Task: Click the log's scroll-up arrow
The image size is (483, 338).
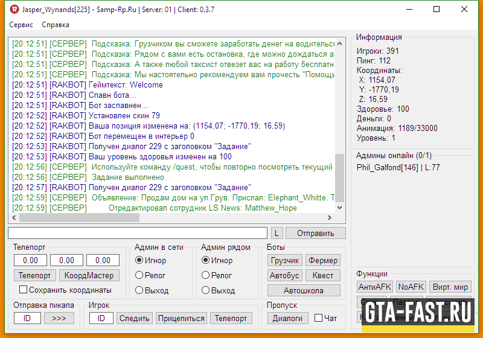Action: (x=340, y=43)
